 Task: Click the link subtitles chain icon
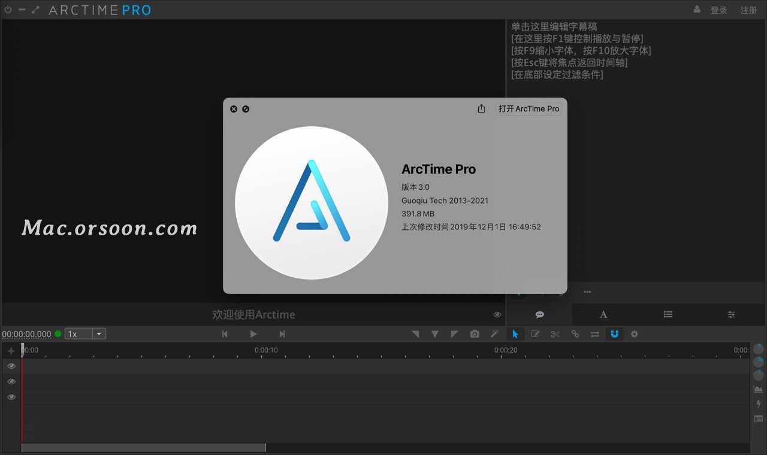click(x=575, y=333)
